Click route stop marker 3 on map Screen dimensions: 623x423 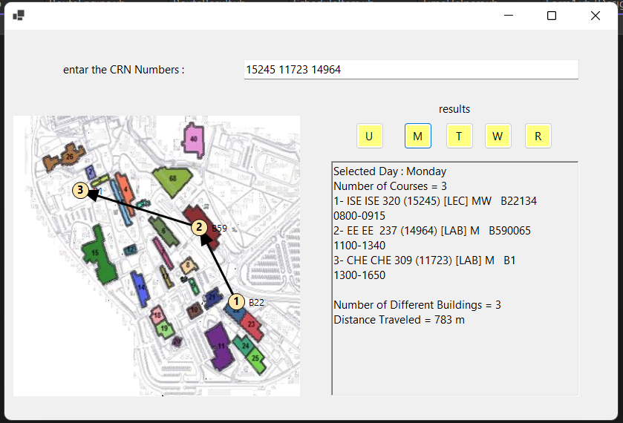(x=80, y=191)
